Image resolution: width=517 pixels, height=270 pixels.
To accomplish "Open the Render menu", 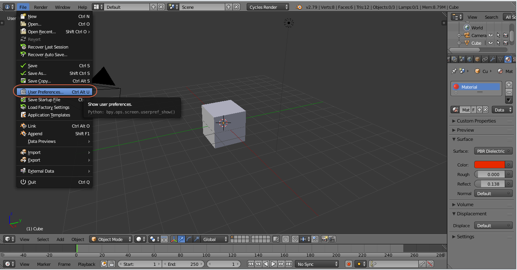I will click(x=41, y=6).
